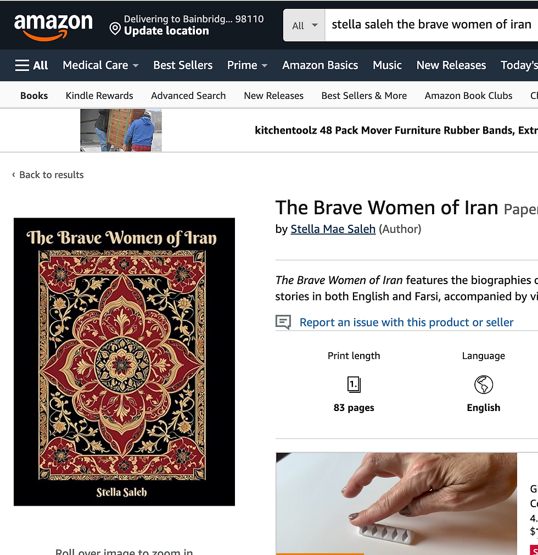
Task: Click the print length page icon
Action: pyautogui.click(x=354, y=385)
